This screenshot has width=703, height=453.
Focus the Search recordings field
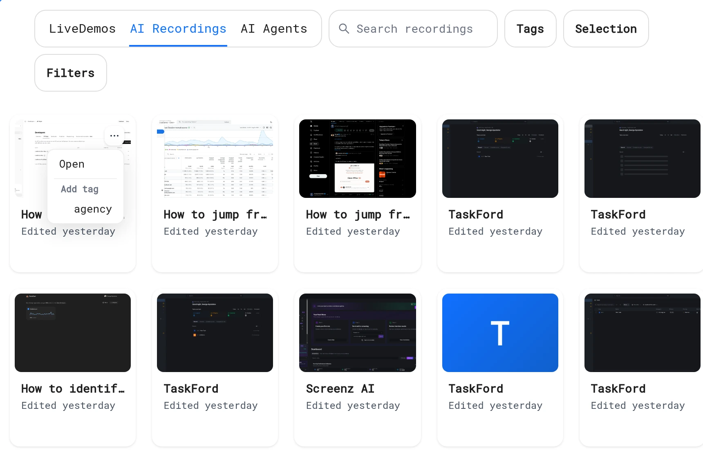413,29
